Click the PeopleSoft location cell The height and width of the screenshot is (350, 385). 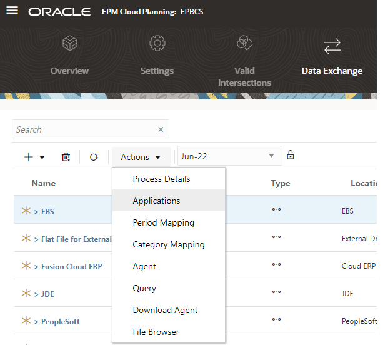[359, 321]
